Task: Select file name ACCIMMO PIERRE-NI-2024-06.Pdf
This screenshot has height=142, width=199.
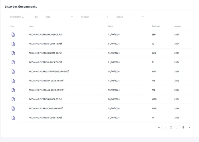Action: (45, 53)
